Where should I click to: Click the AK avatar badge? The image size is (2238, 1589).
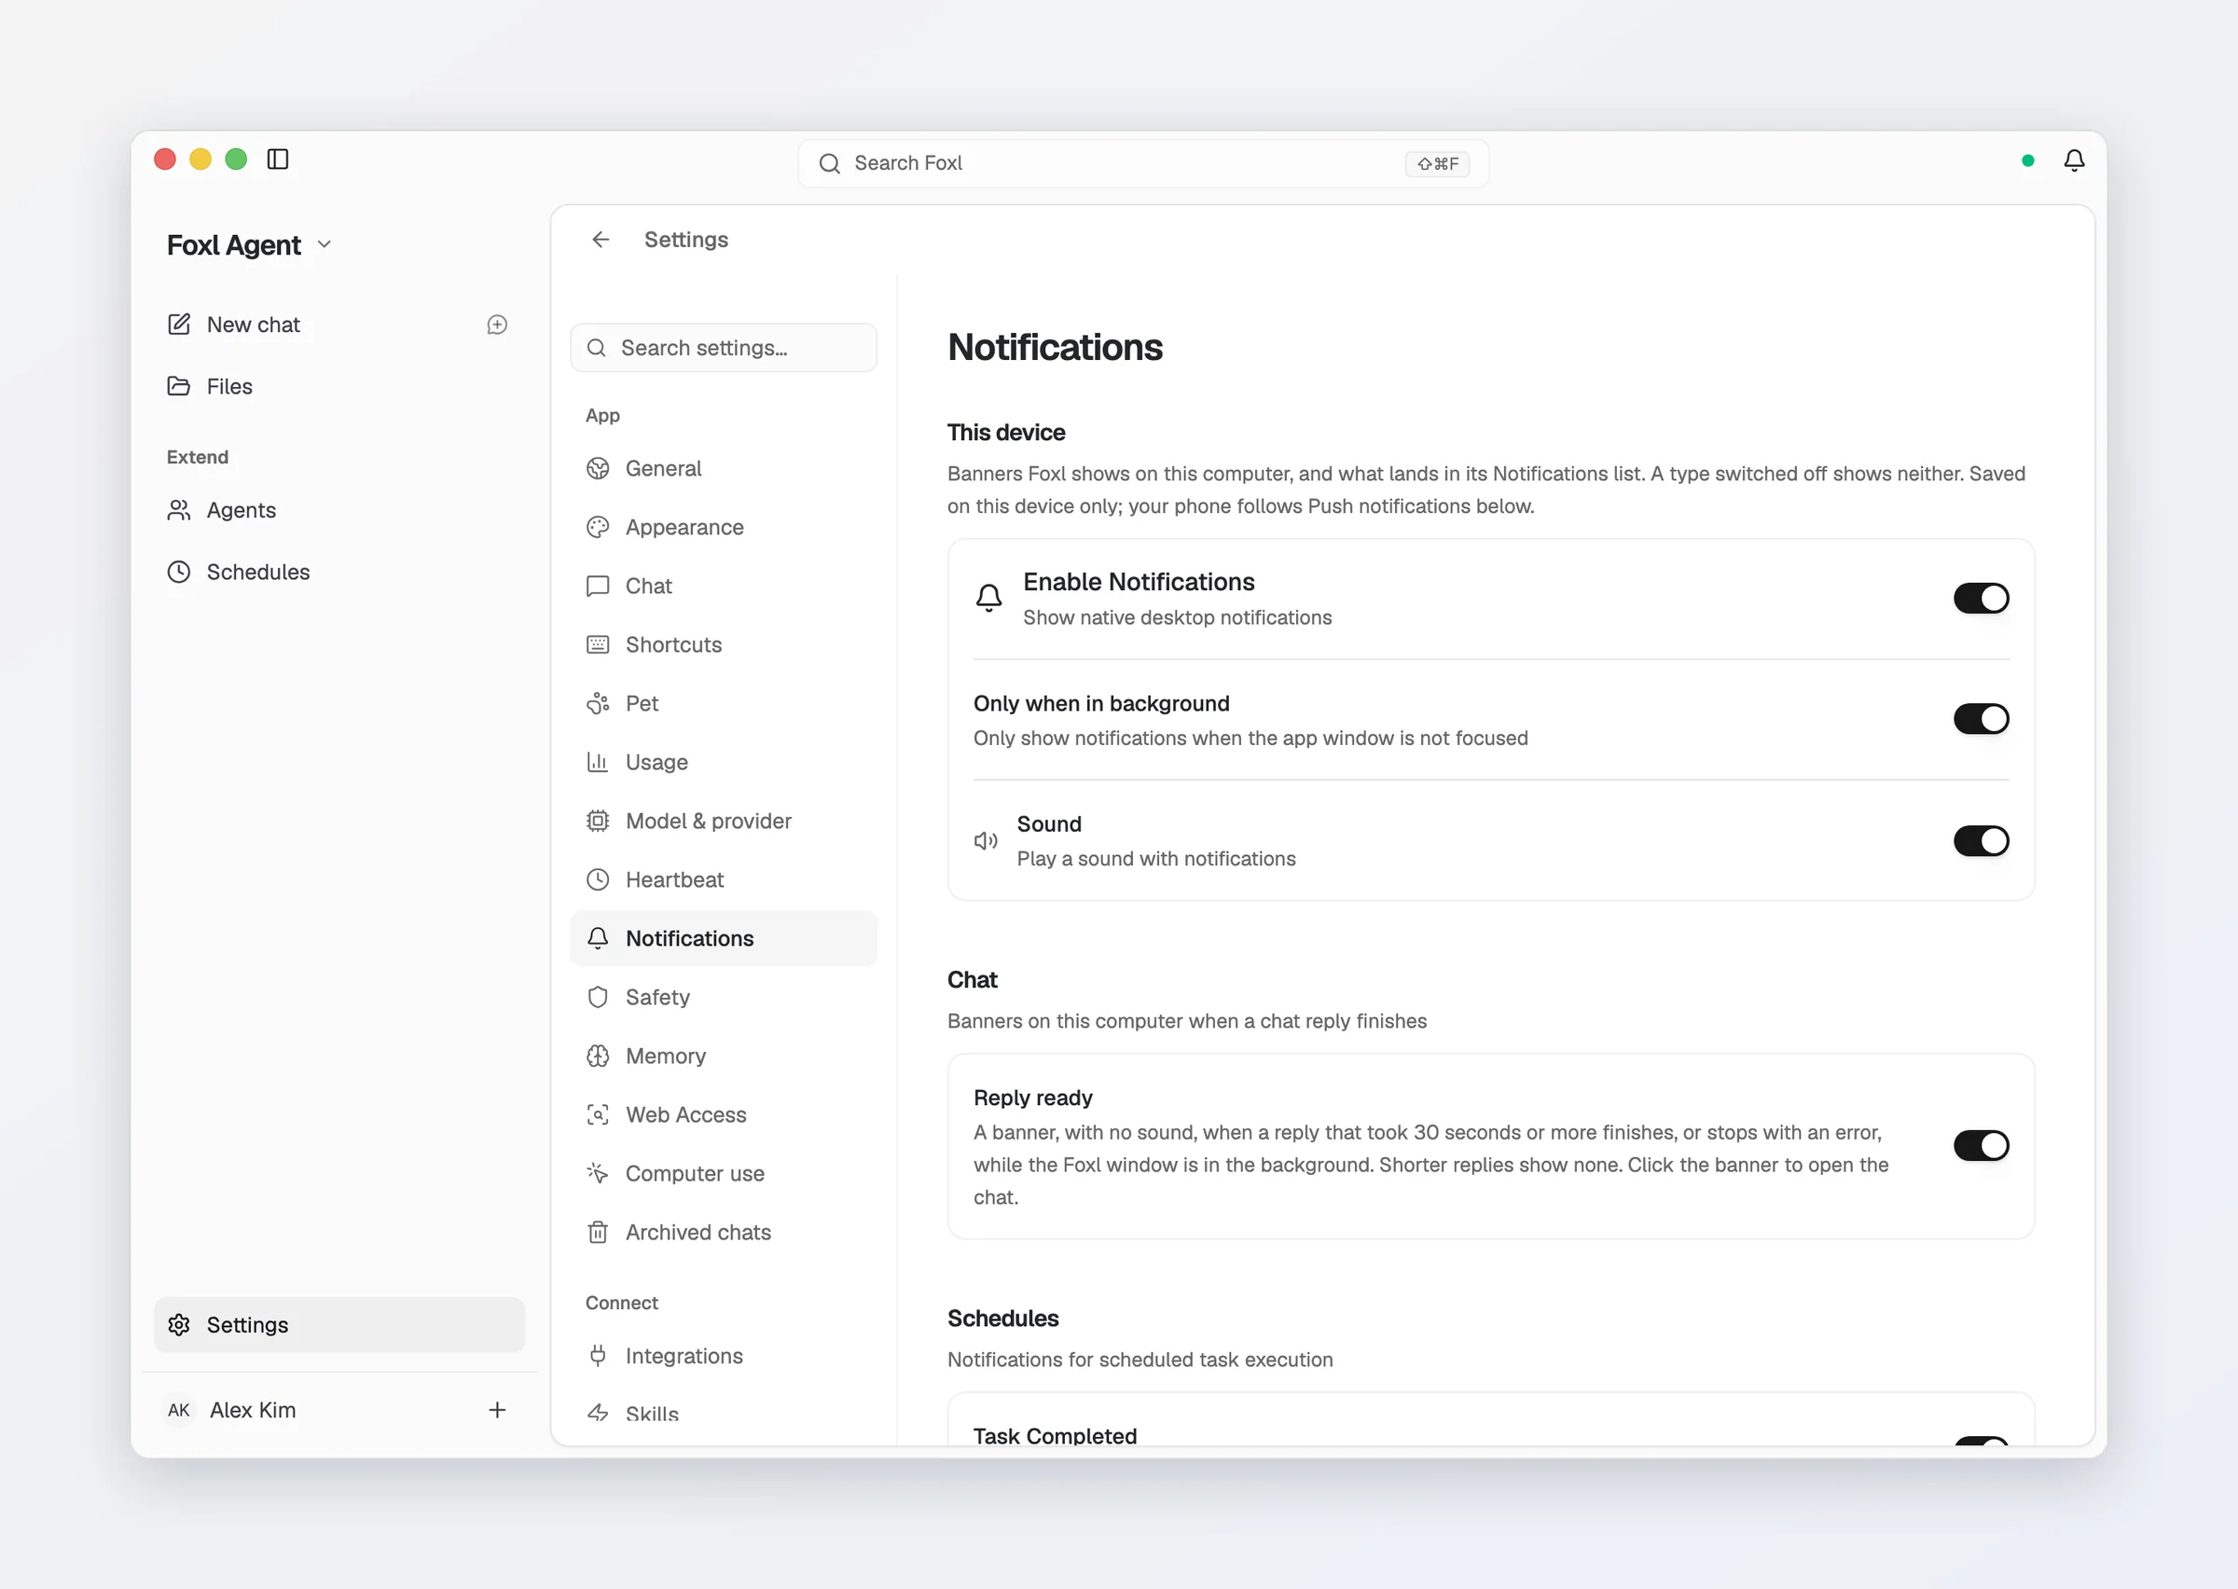click(179, 1410)
